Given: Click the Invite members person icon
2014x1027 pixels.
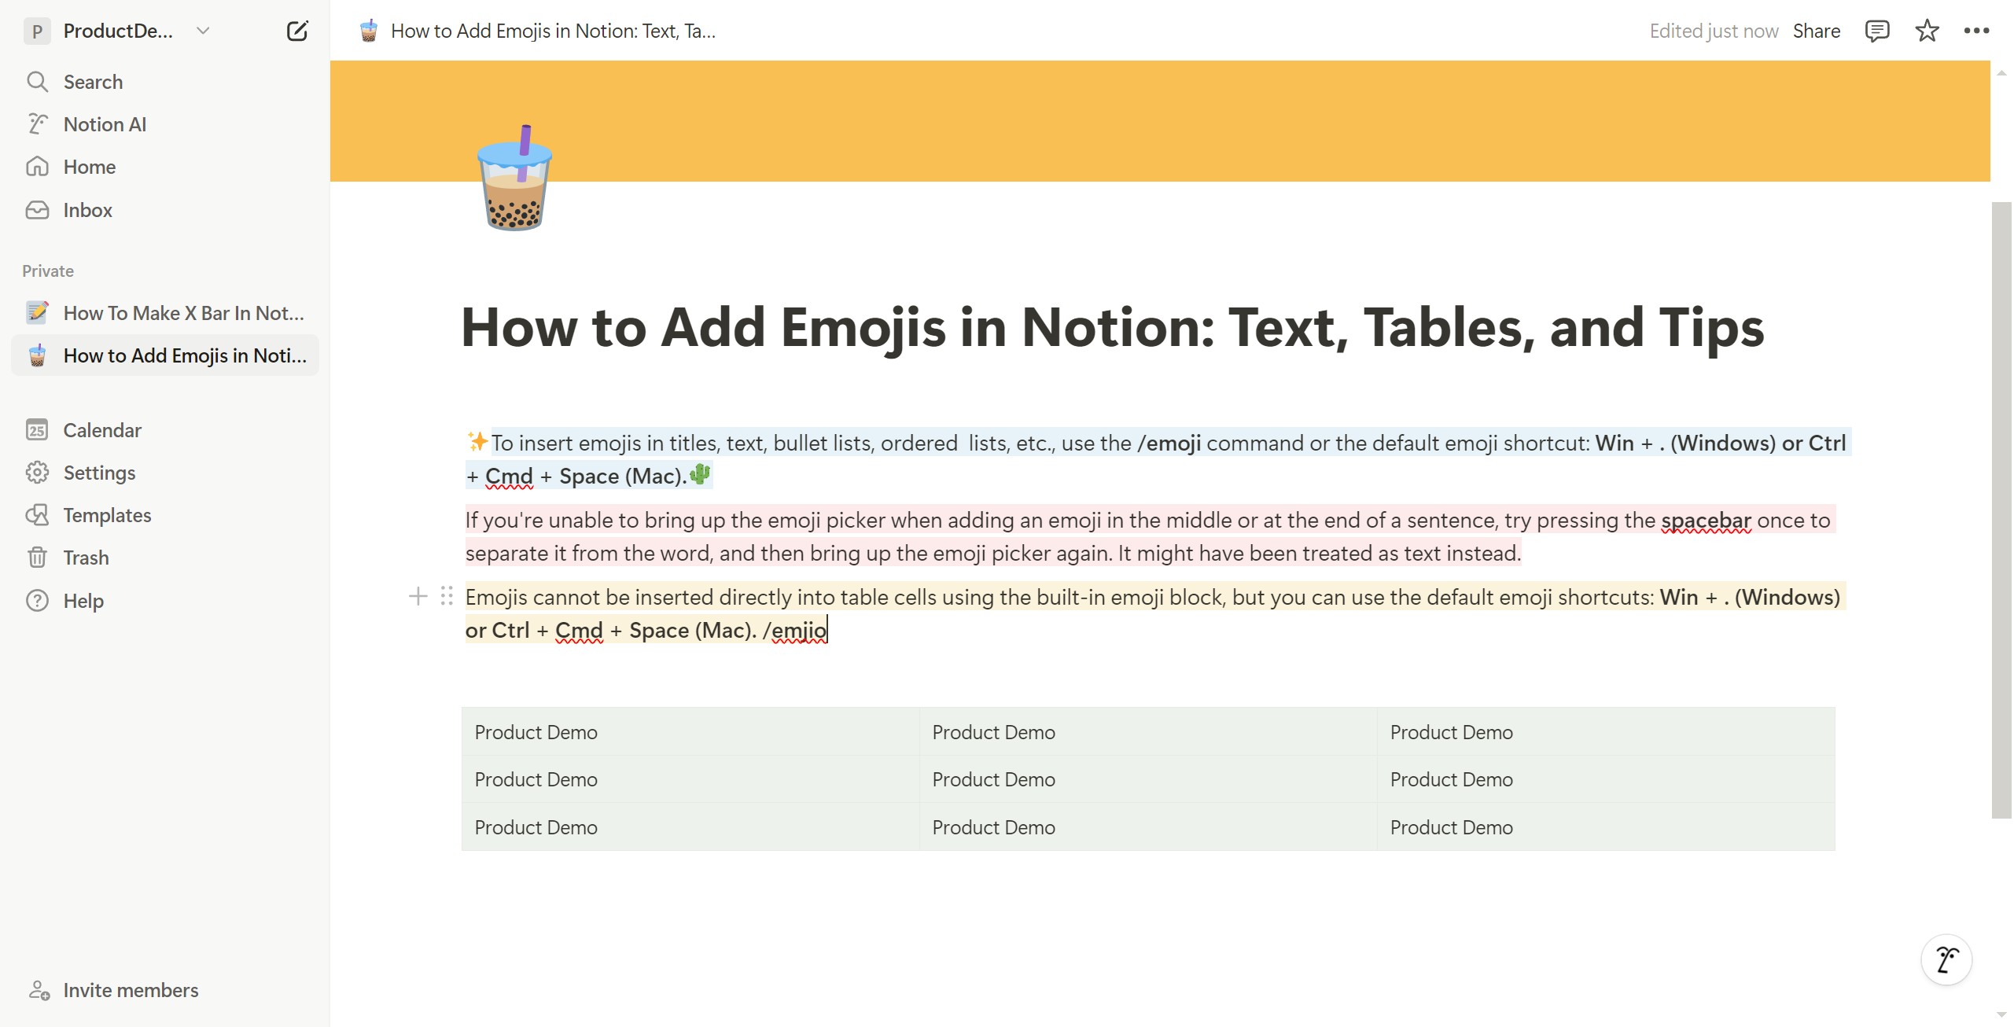Looking at the screenshot, I should (39, 990).
